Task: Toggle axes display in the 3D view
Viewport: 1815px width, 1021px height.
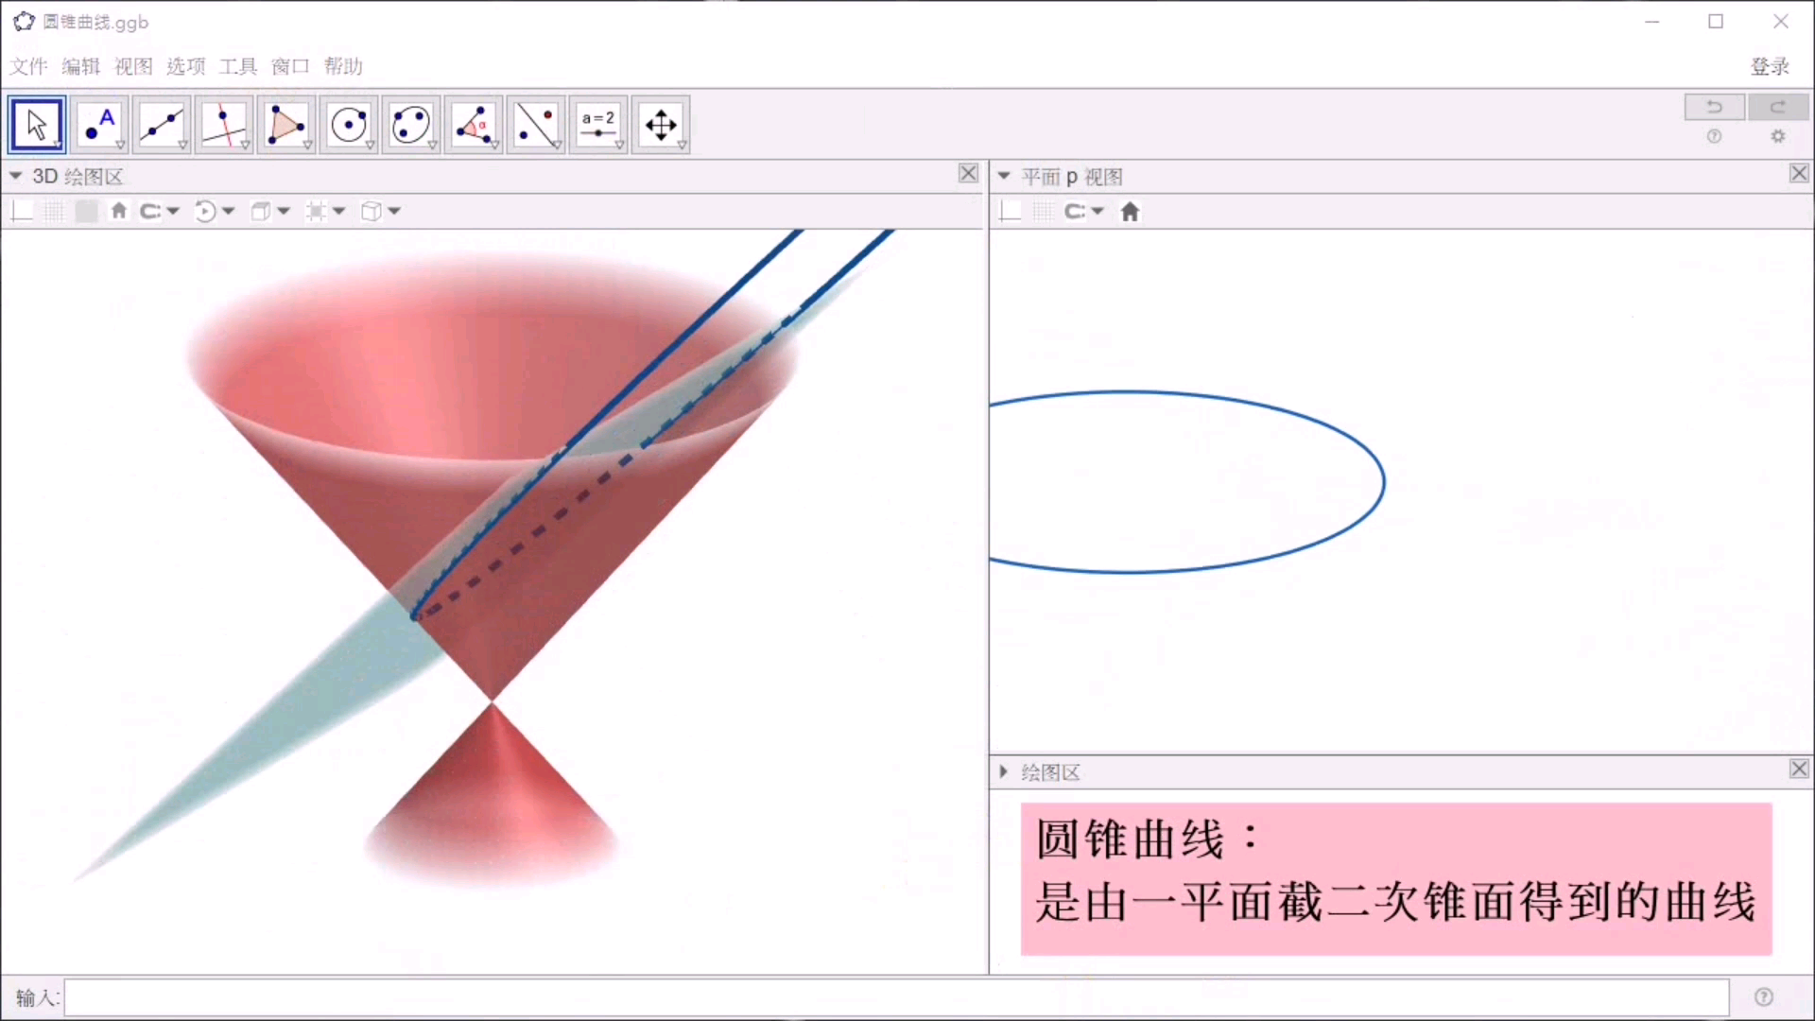Action: (21, 211)
